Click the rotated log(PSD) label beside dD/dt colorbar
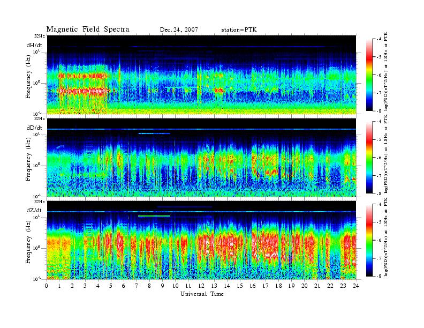The height and width of the screenshot is (328, 424). [x=386, y=154]
